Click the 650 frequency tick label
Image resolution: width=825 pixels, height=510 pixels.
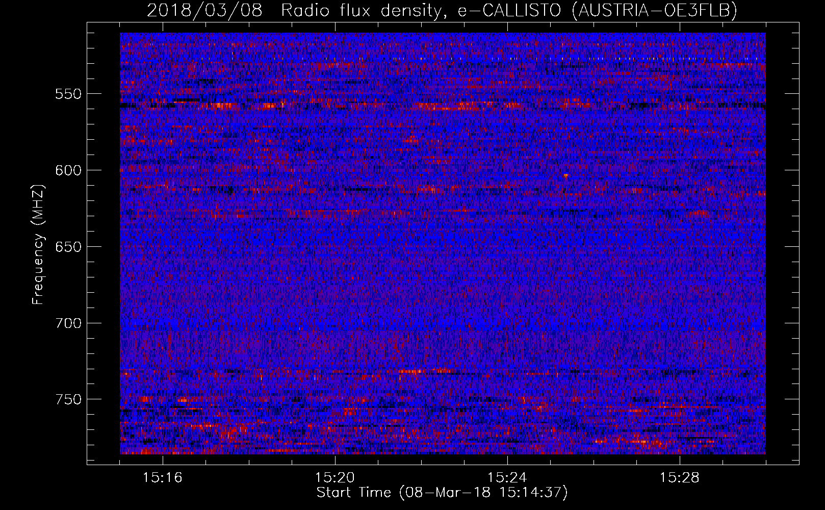click(68, 247)
